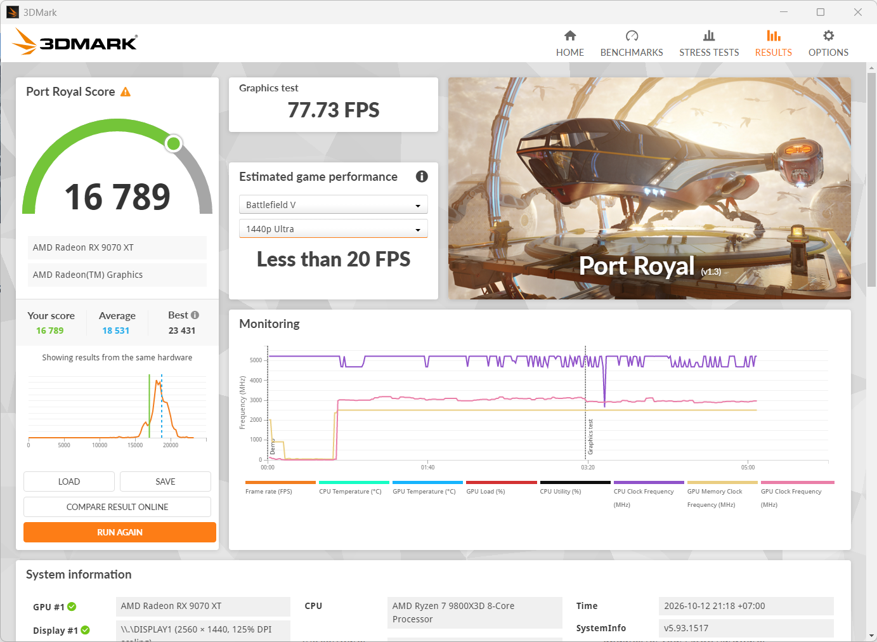Screen dimensions: 877x642
Task: Click the warning triangle beside Port Royal Score
Action: [x=126, y=92]
